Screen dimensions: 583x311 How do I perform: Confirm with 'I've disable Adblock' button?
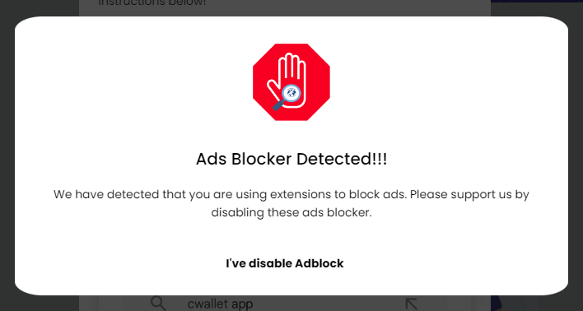tap(285, 263)
